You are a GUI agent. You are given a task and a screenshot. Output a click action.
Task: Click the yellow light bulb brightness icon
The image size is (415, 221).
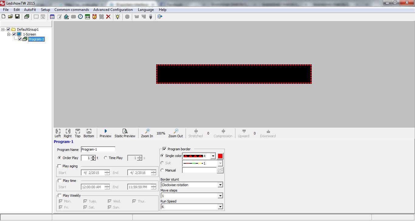(118, 17)
